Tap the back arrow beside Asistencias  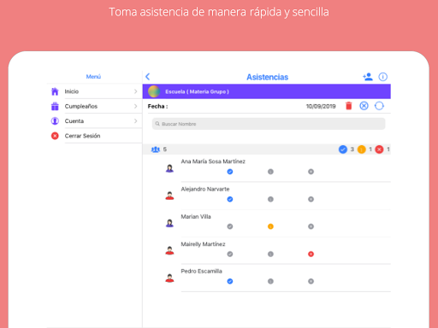(147, 77)
